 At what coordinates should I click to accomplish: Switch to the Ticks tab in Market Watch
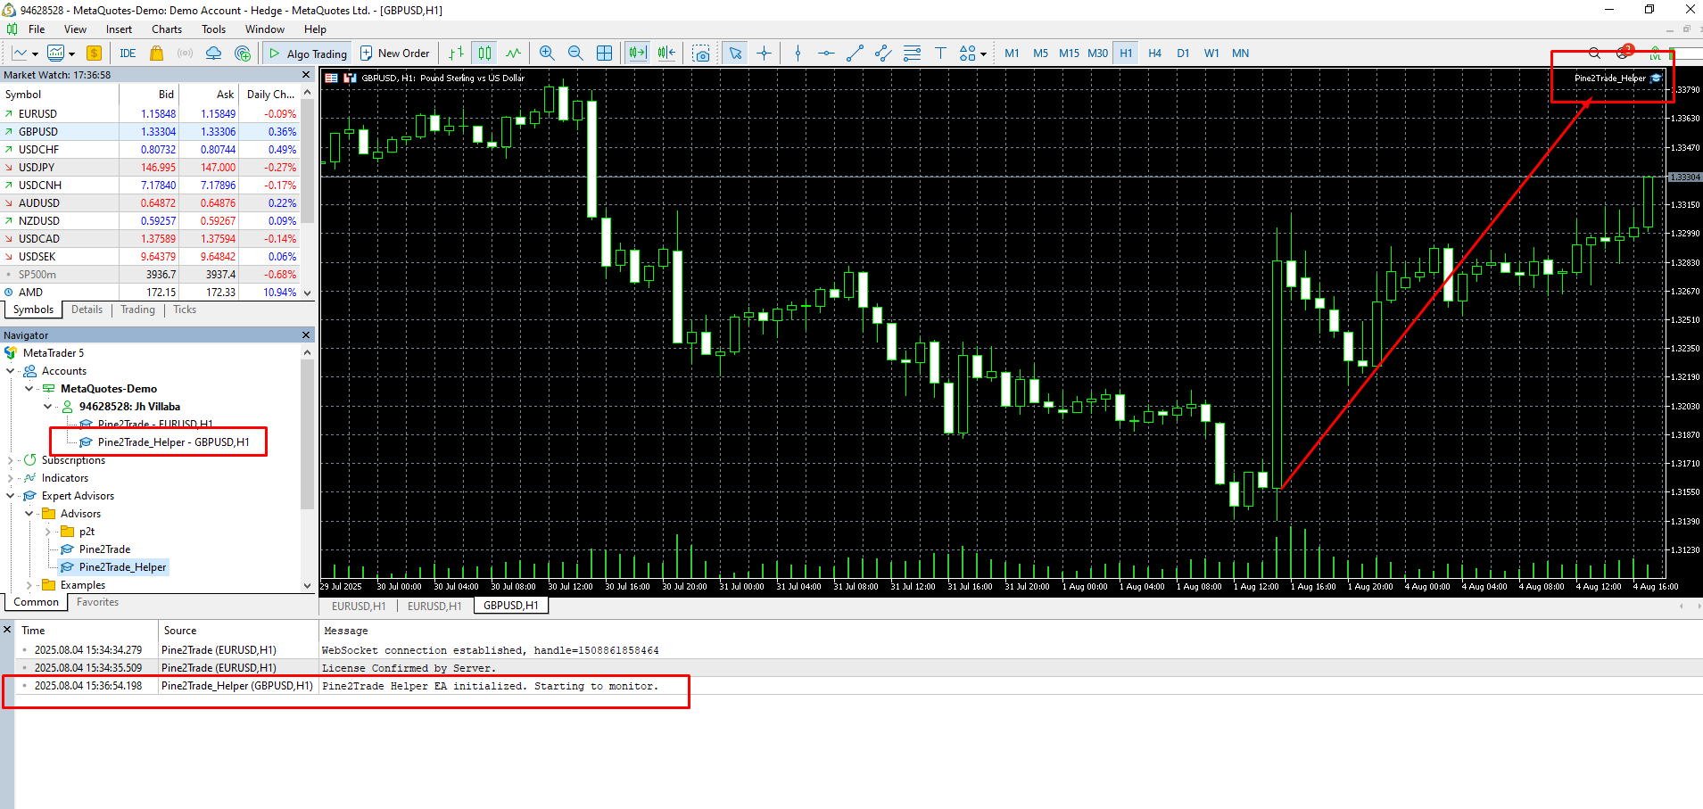[185, 310]
